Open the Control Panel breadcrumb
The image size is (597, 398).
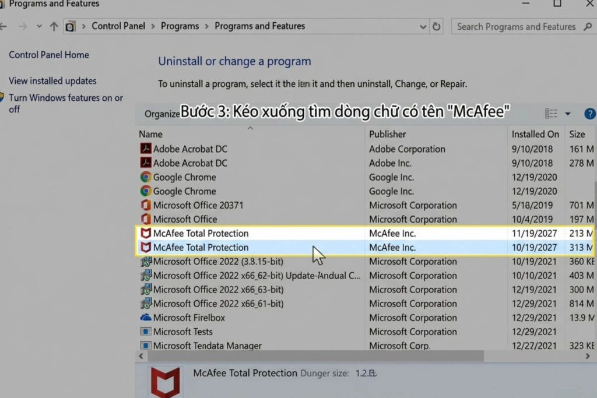[118, 26]
